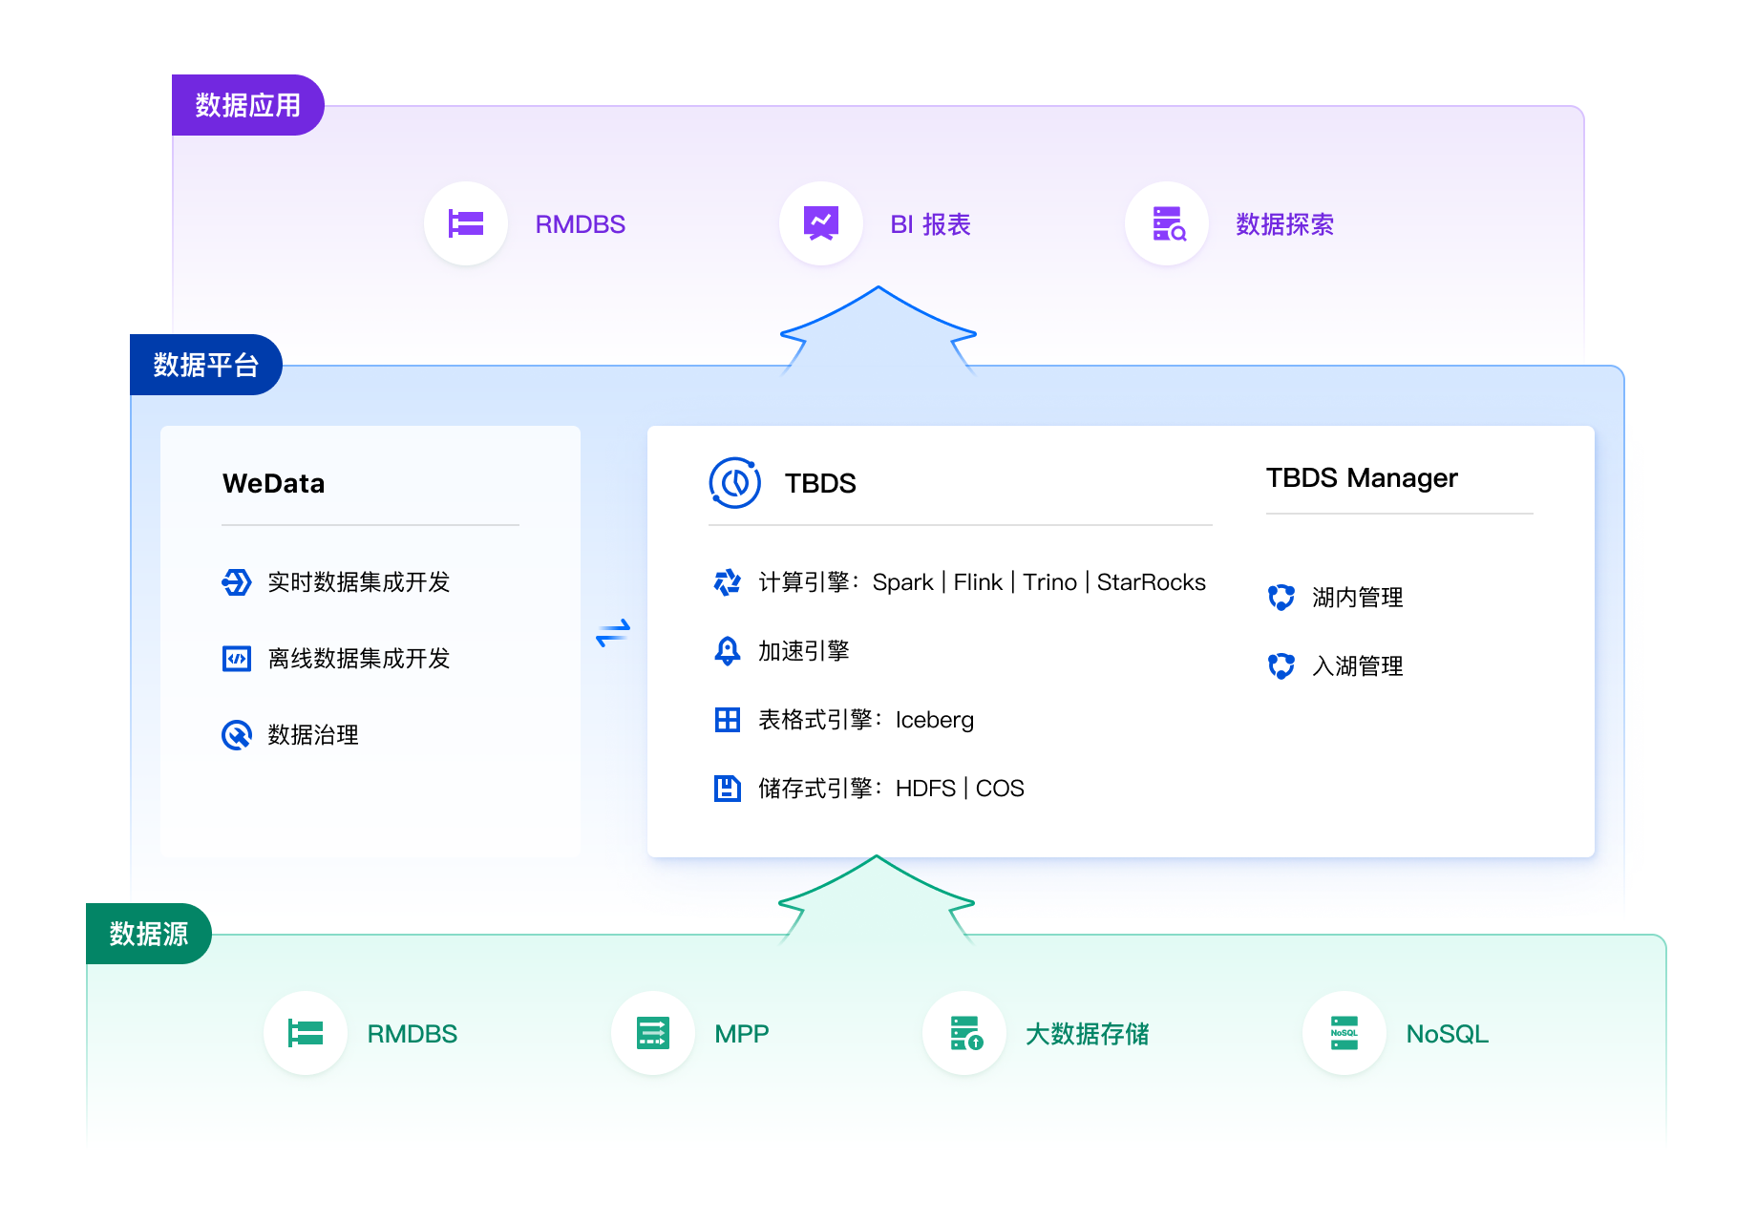This screenshot has width=1757, height=1222.
Task: Click the Iceberg text
Action: (x=934, y=720)
